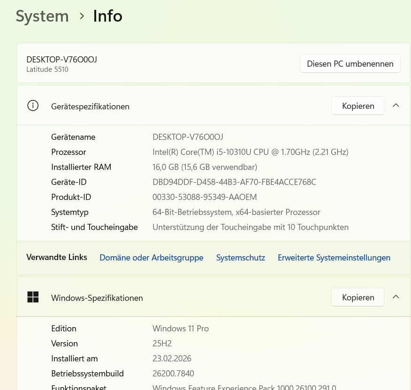Collapse the Gerätespezifikationen section chevron

coord(396,106)
